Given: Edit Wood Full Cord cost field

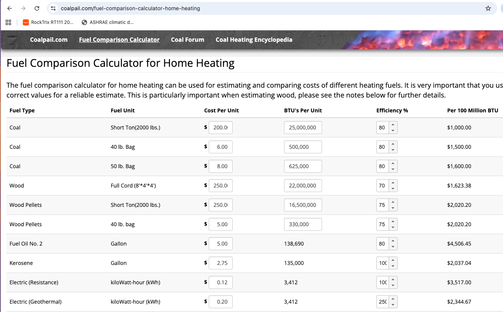Looking at the screenshot, I should [x=221, y=186].
